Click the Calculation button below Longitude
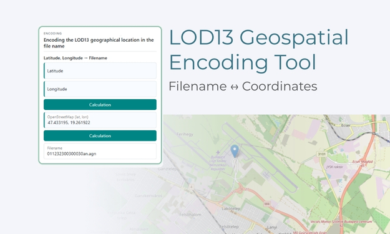This screenshot has width=390, height=234. click(x=100, y=105)
